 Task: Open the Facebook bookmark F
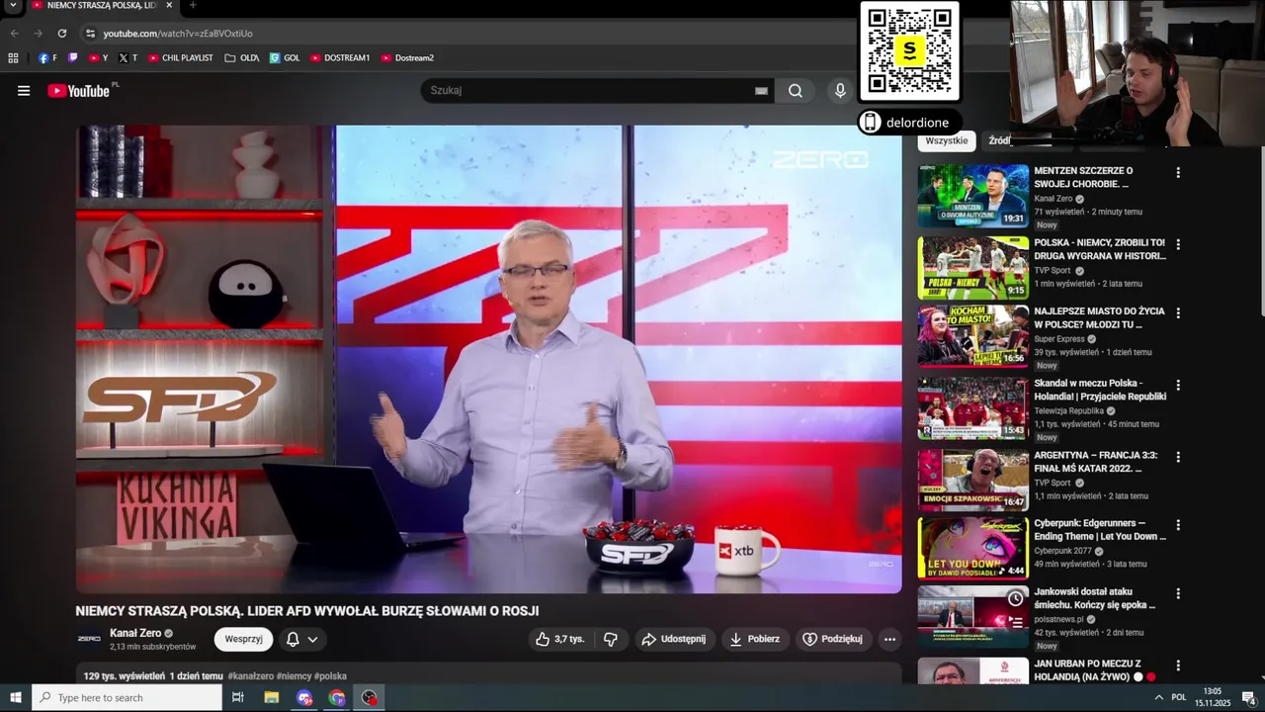click(47, 58)
